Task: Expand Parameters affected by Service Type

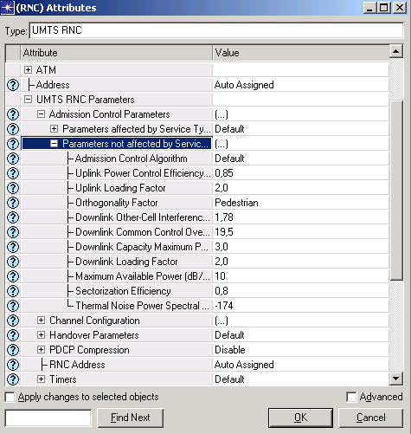Action: (x=54, y=129)
